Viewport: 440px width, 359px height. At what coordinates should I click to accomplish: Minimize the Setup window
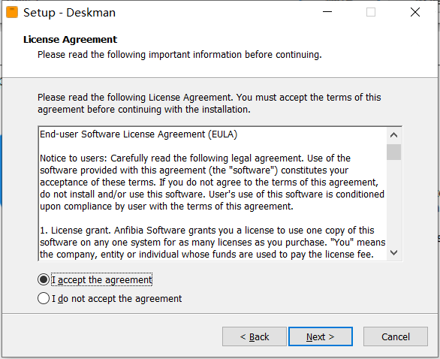[327, 12]
